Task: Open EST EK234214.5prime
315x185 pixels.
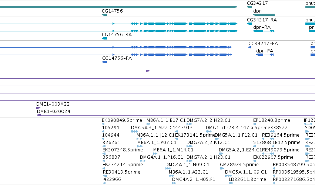Action: (123, 165)
